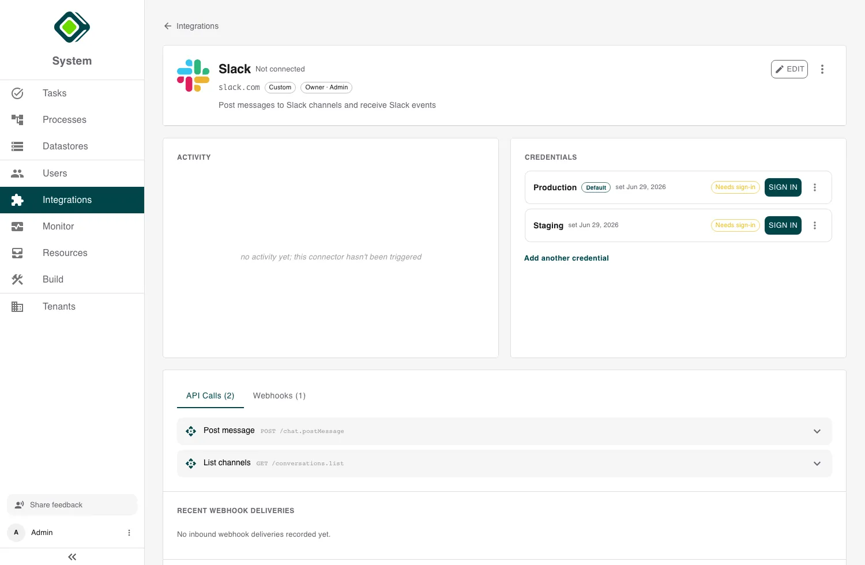865x565 pixels.
Task: Open more options for Production credential
Action: pos(815,187)
